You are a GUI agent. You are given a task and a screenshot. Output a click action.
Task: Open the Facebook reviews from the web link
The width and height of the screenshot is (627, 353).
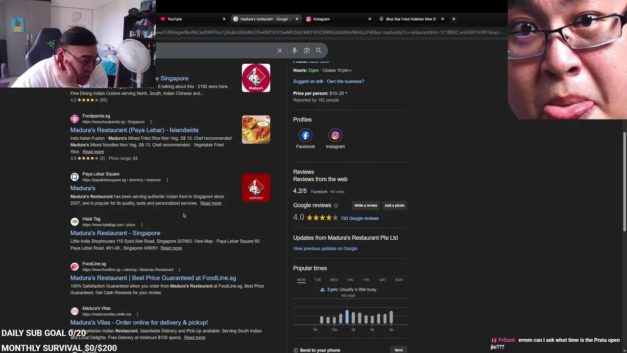coord(319,192)
